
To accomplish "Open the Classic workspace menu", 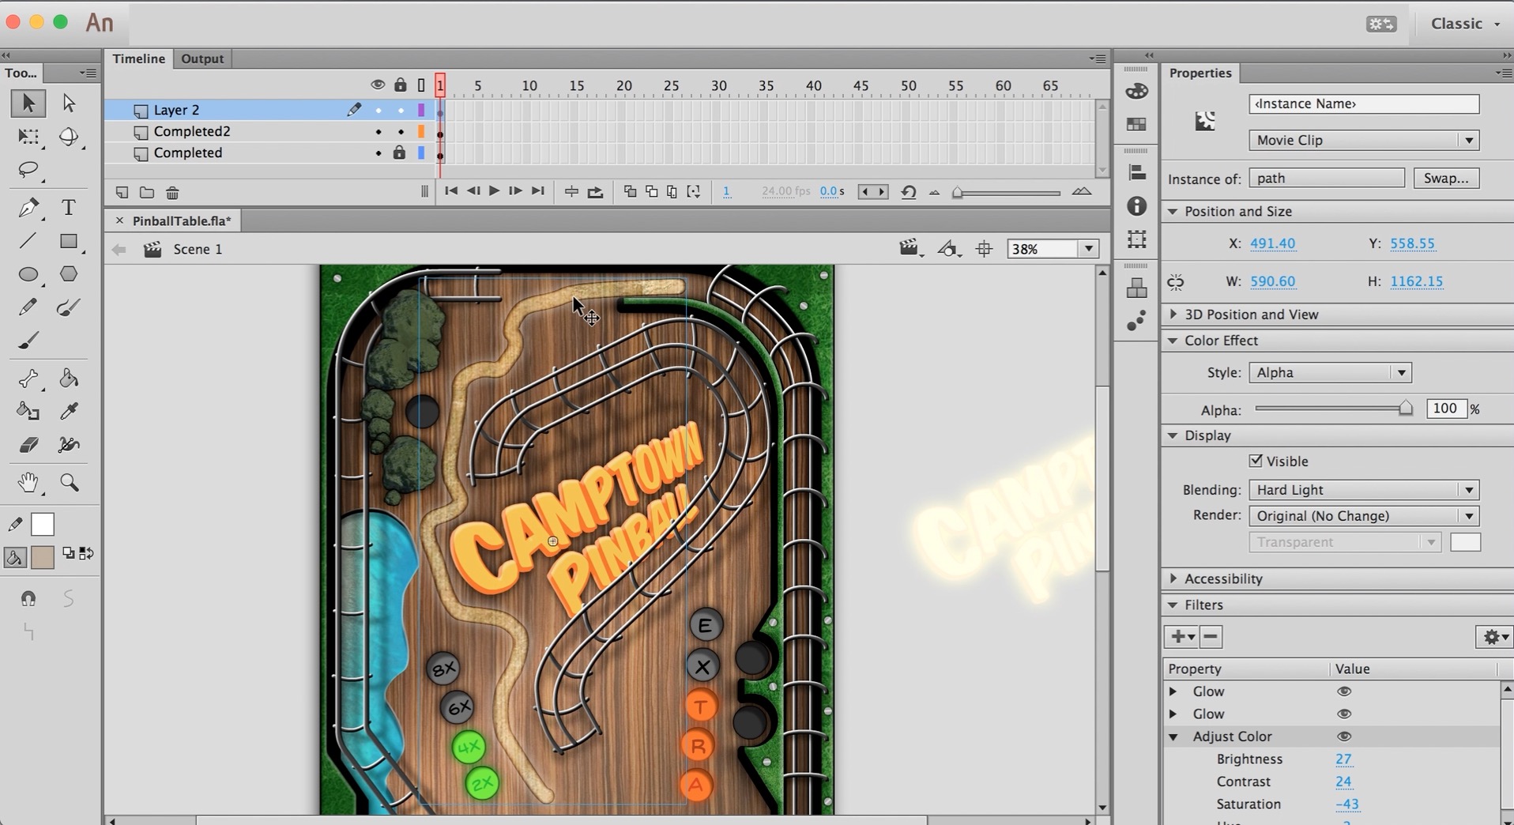I will click(x=1464, y=24).
